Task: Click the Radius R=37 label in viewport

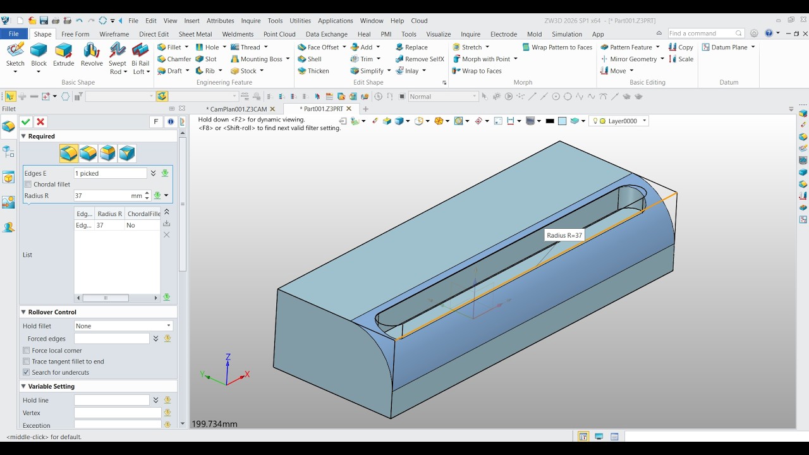Action: (564, 235)
